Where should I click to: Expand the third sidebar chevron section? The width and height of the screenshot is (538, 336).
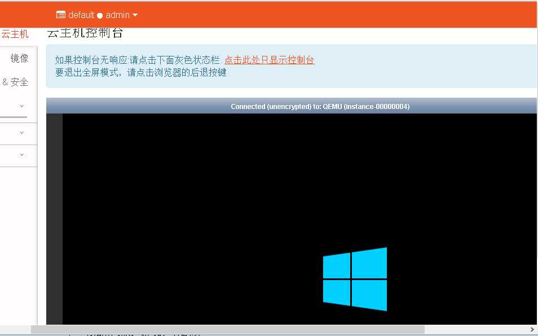21,155
